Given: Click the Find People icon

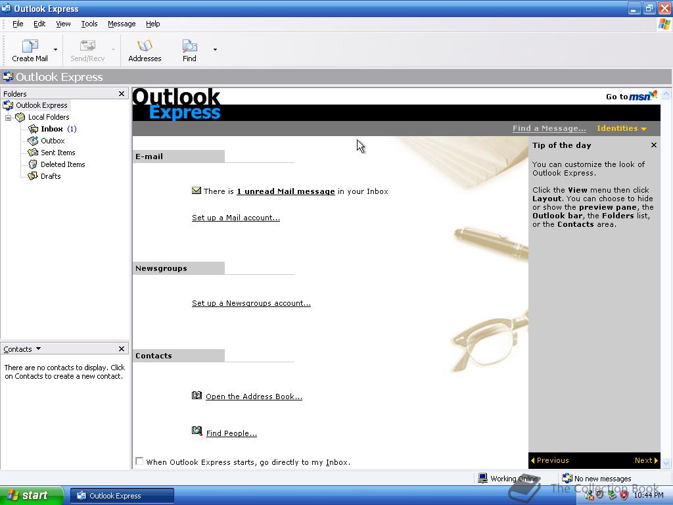Looking at the screenshot, I should (x=197, y=430).
